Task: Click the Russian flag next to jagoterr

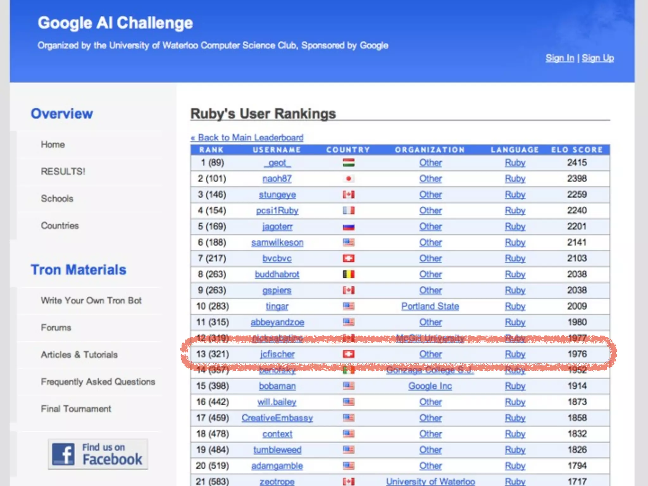Action: coord(348,227)
